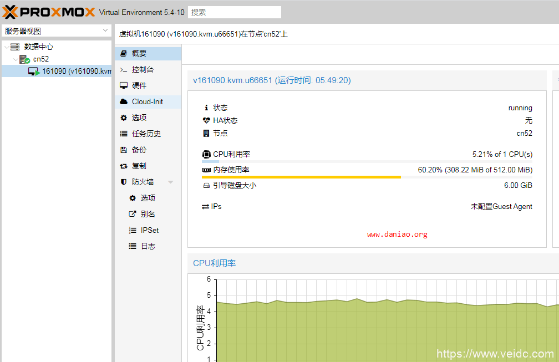Screen dimensions: 559x362
Task: Collapse the 数据中心 tree node
Action: coord(7,47)
